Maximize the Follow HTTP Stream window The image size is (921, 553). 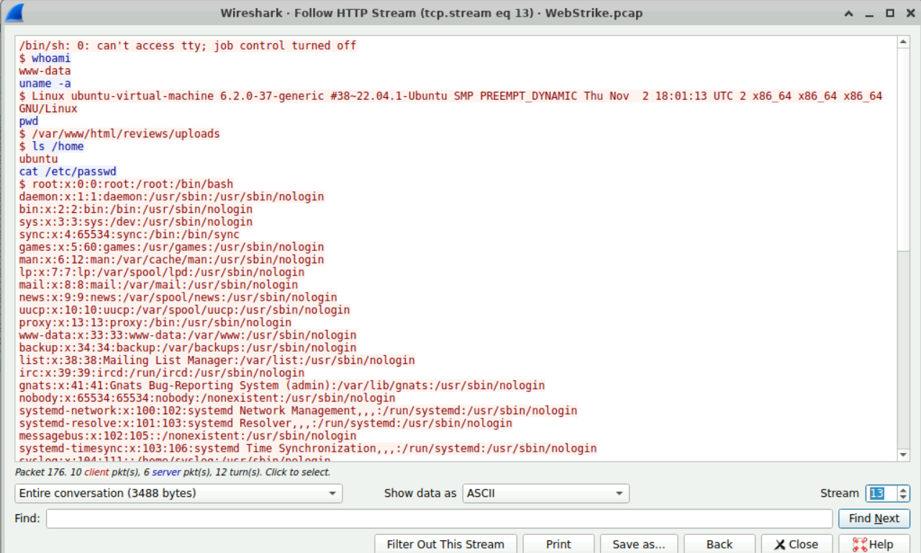point(890,13)
